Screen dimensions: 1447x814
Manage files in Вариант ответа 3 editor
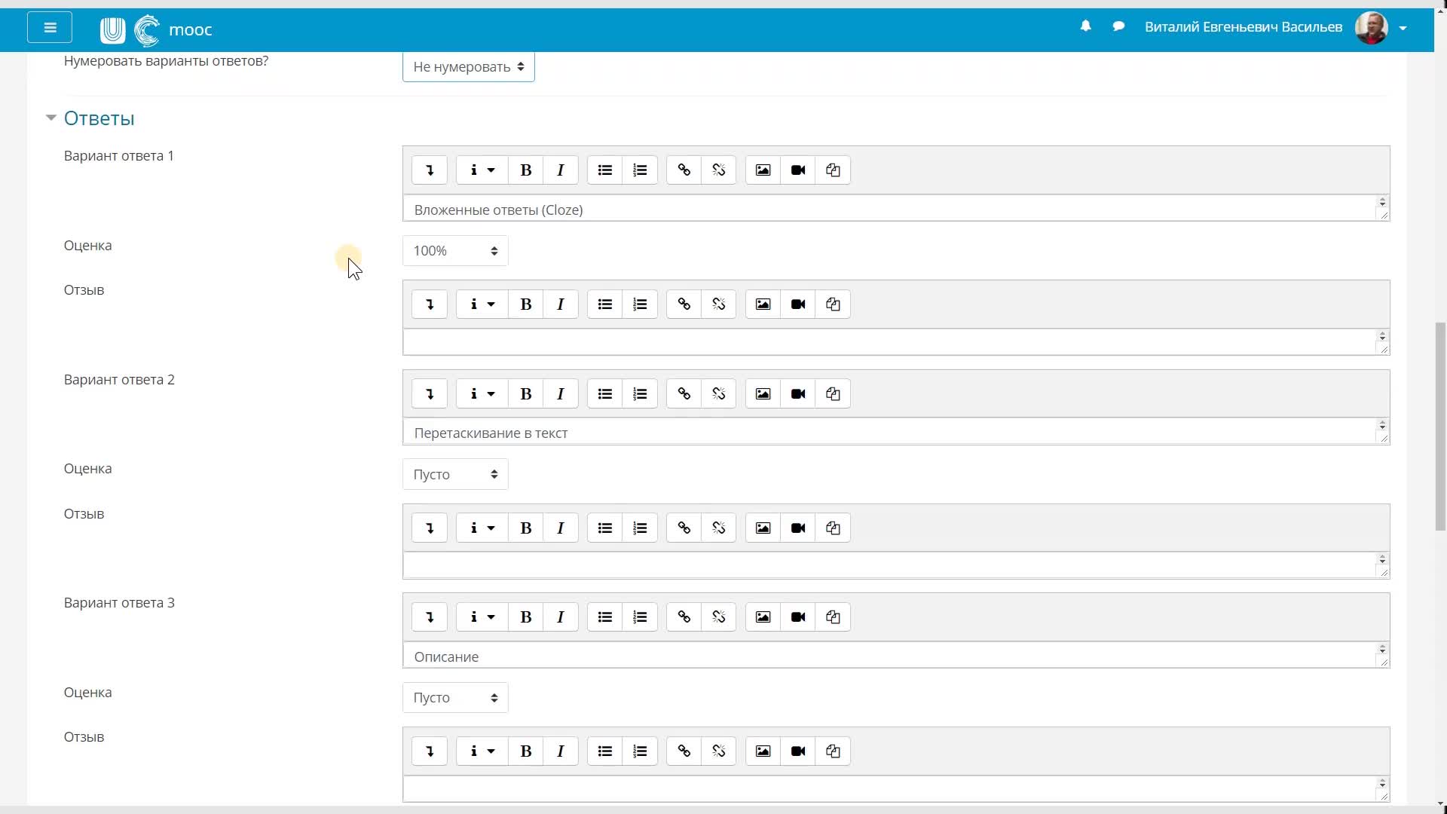point(833,617)
